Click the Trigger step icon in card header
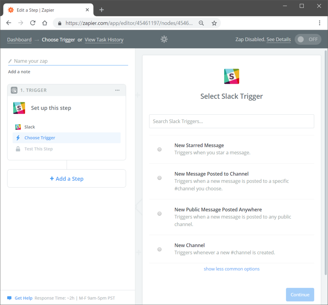This screenshot has height=305, width=328. tap(14, 90)
